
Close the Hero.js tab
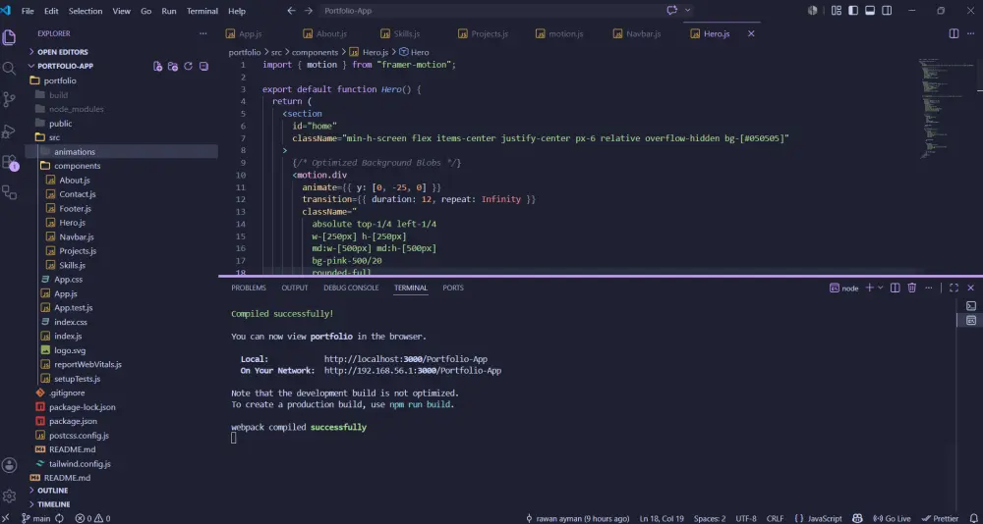751,33
